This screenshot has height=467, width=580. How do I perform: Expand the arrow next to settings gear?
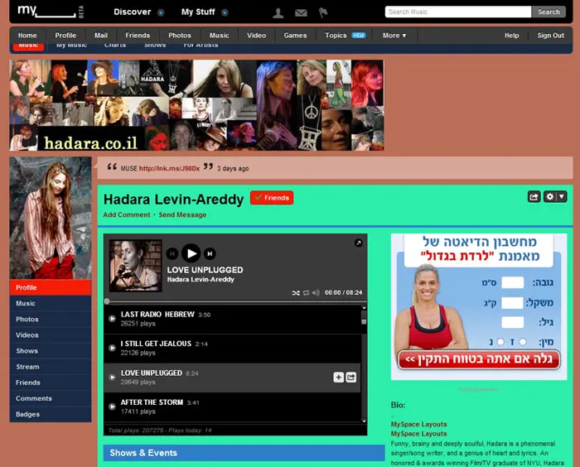click(562, 197)
